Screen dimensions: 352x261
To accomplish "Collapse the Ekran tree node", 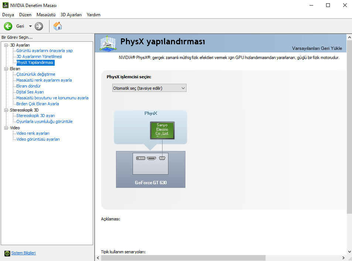I will point(6,69).
